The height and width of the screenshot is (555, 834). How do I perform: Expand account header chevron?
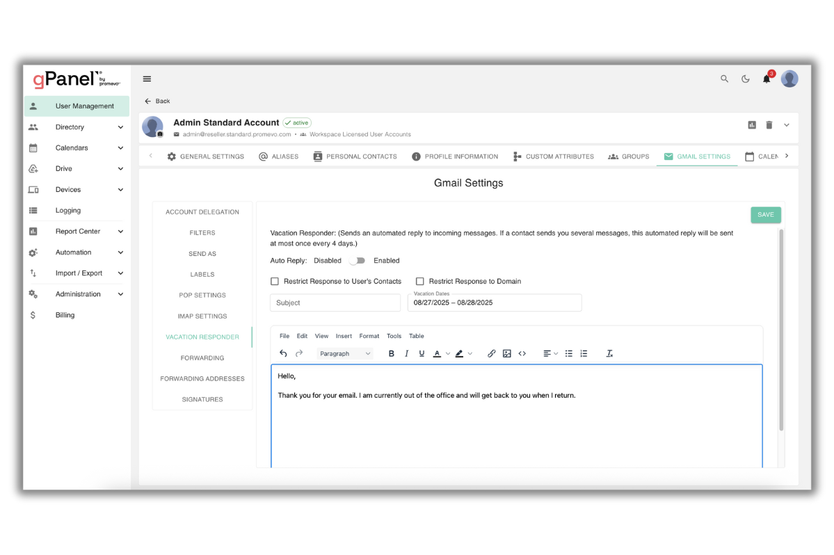[x=786, y=125]
